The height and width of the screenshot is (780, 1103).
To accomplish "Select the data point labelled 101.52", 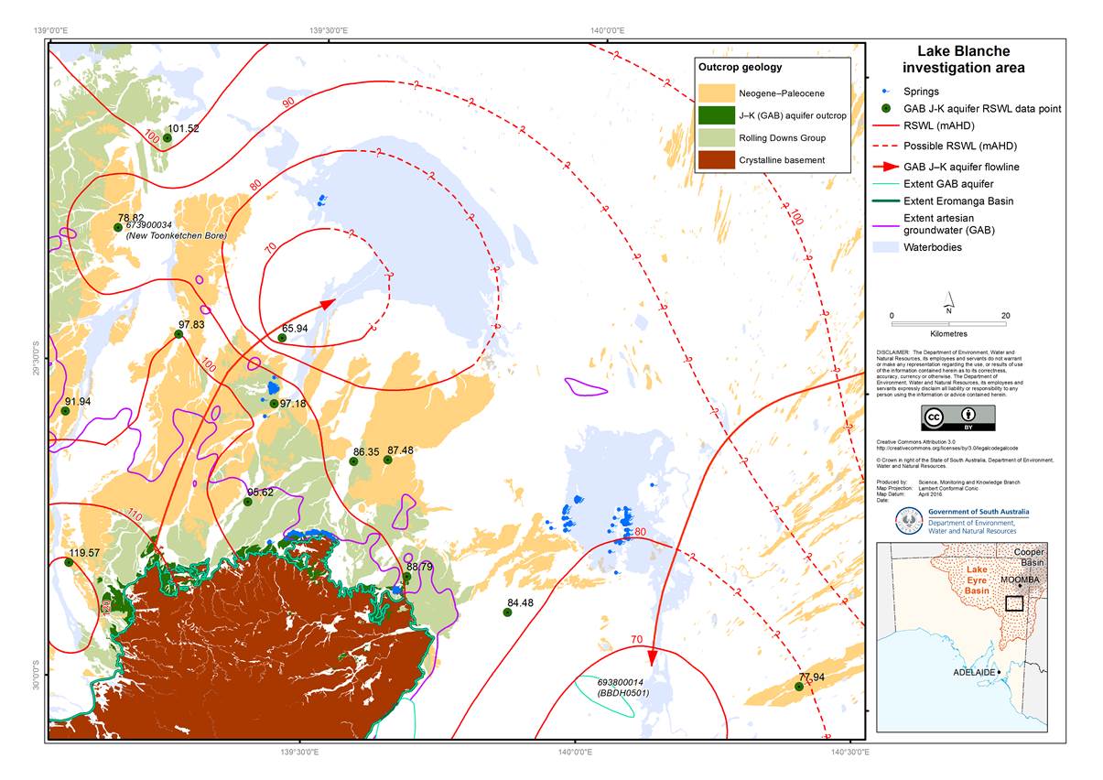I will coord(167,138).
